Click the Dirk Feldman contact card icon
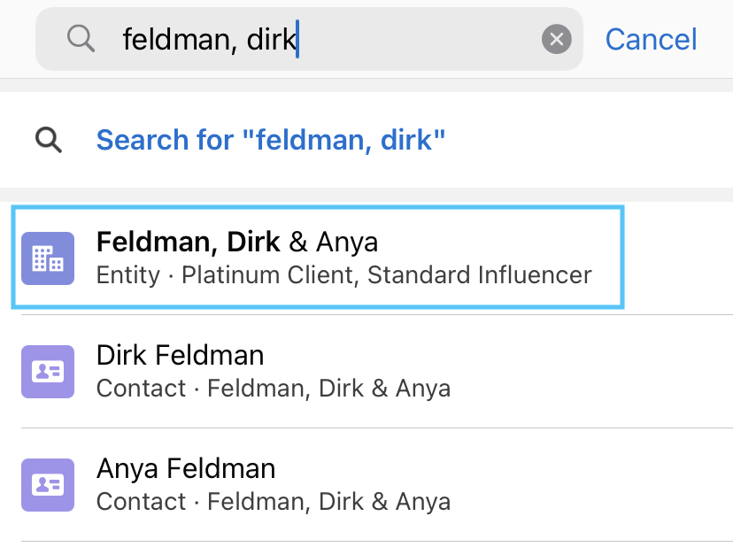The width and height of the screenshot is (733, 547). click(48, 372)
